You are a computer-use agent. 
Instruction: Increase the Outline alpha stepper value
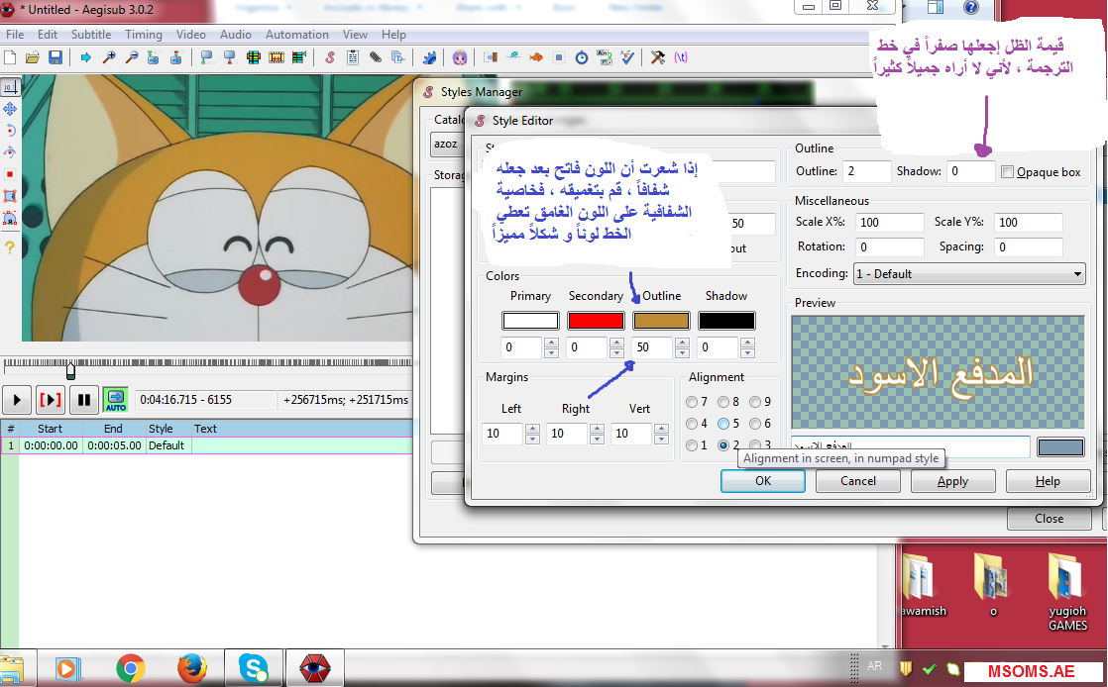[684, 343]
